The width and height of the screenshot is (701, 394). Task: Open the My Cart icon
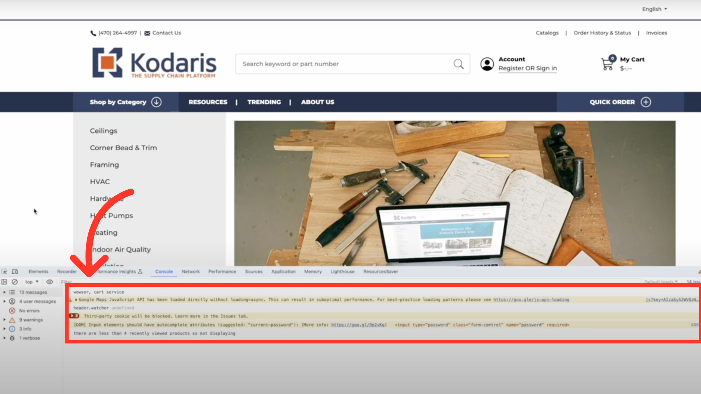click(x=608, y=63)
